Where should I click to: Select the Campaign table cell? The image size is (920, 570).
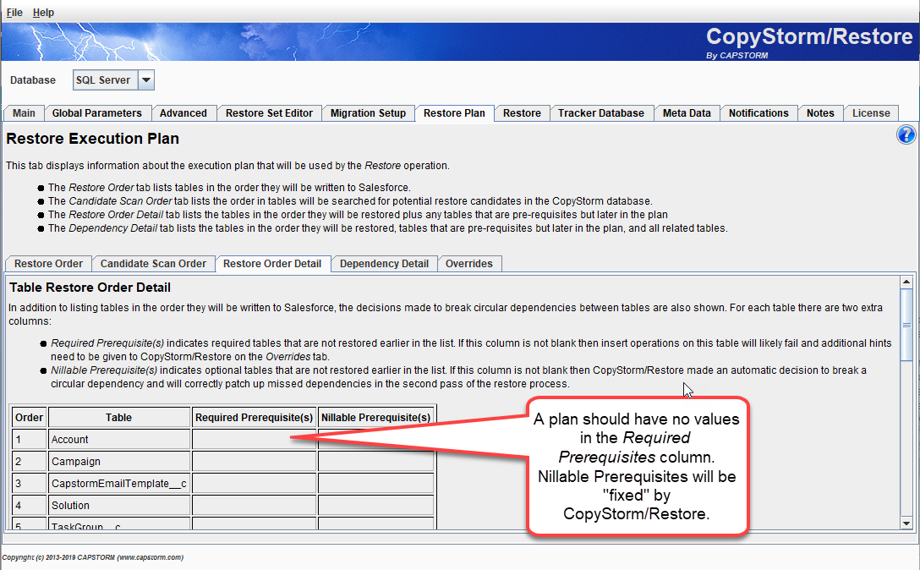(x=119, y=462)
